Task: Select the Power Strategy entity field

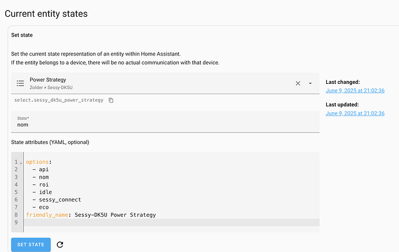Action: coord(156,83)
